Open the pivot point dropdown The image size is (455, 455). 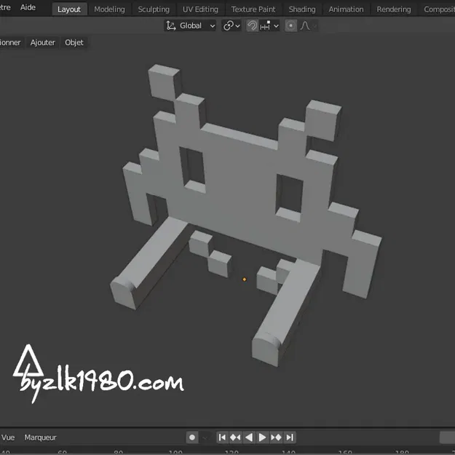pyautogui.click(x=232, y=25)
